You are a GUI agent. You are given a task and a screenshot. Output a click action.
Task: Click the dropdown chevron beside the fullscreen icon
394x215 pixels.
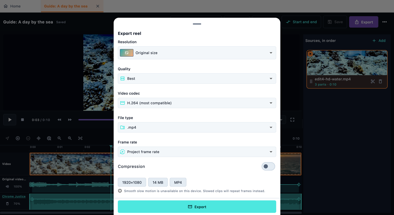click(x=281, y=120)
